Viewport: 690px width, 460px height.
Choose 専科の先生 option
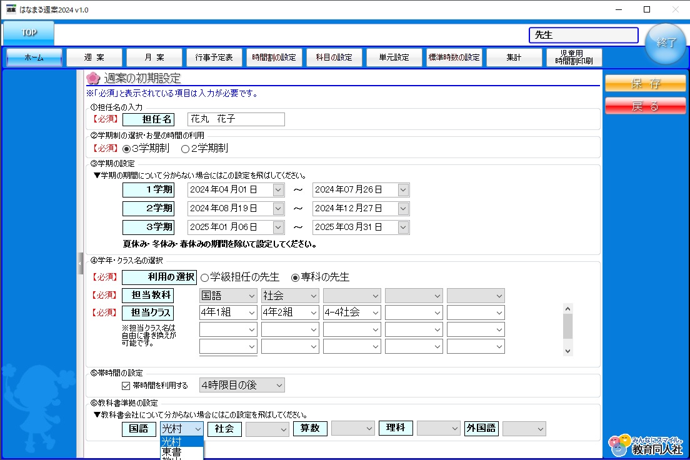(x=295, y=277)
